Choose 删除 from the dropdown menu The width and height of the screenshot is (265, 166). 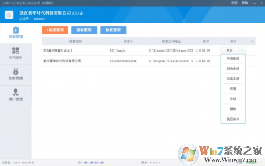click(233, 109)
